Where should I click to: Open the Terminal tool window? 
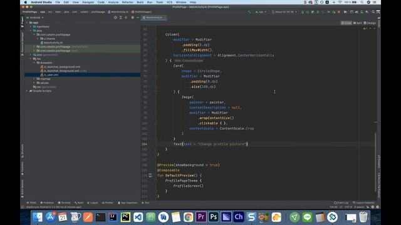click(64, 202)
